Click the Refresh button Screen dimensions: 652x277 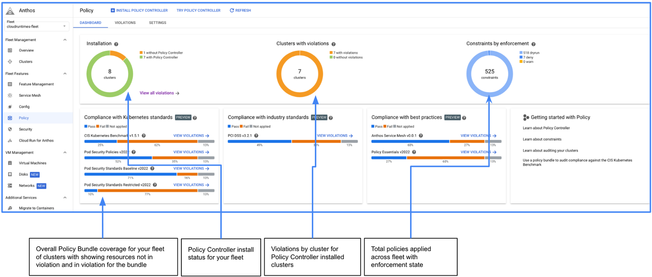tap(240, 10)
